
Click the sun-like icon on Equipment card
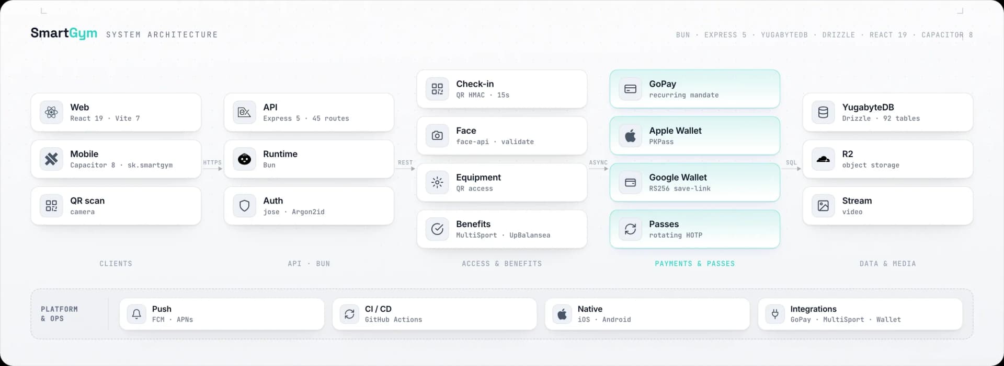tap(437, 182)
